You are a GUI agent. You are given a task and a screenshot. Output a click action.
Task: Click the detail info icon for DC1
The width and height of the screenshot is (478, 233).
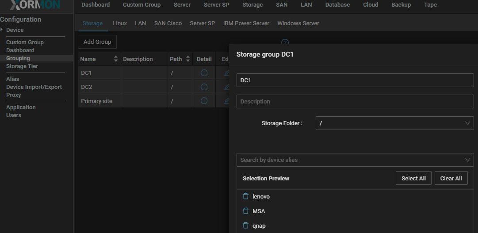[x=204, y=73]
